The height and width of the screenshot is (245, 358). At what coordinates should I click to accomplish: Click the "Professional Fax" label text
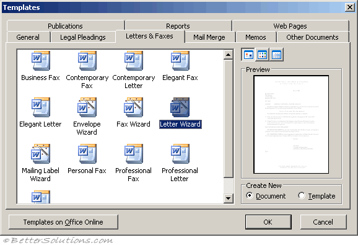coord(134,175)
